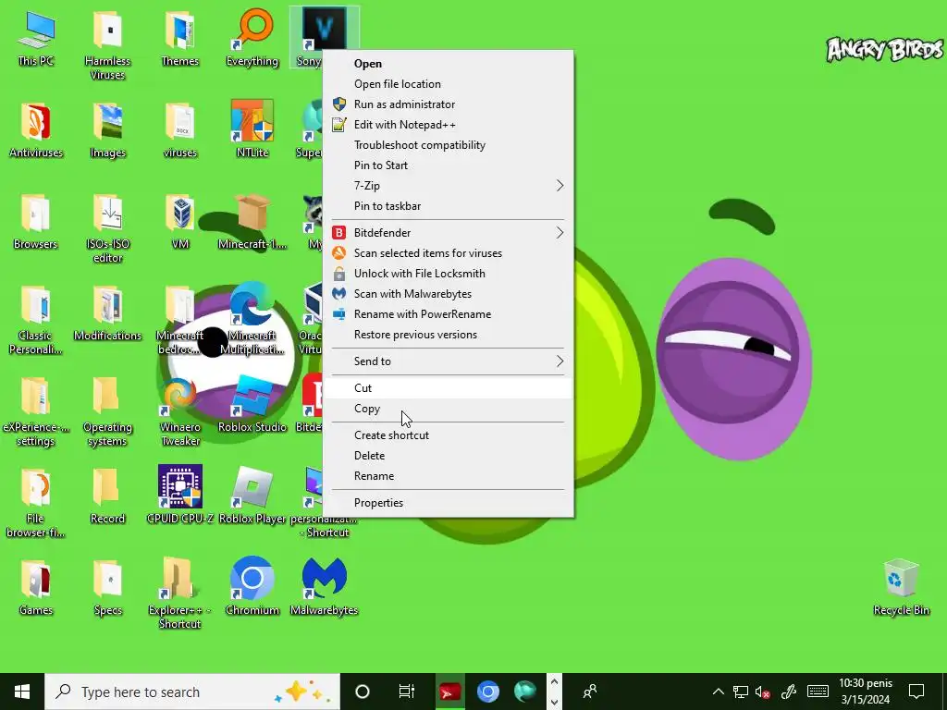Open Cortana circle on taskbar
This screenshot has width=947, height=710.
coord(363,692)
